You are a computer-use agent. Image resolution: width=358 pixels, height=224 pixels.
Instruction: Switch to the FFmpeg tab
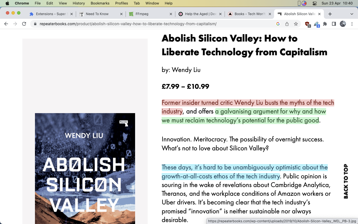point(150,14)
